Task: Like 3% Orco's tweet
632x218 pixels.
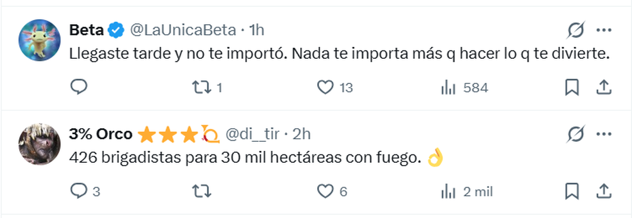Action: [x=327, y=191]
